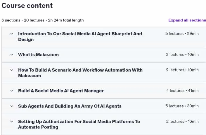Select Setting Up Authorization section title
Viewport: 206px width, 135px height.
79,124
